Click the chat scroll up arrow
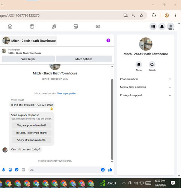This screenshot has height=188, width=181. (x=112, y=67)
